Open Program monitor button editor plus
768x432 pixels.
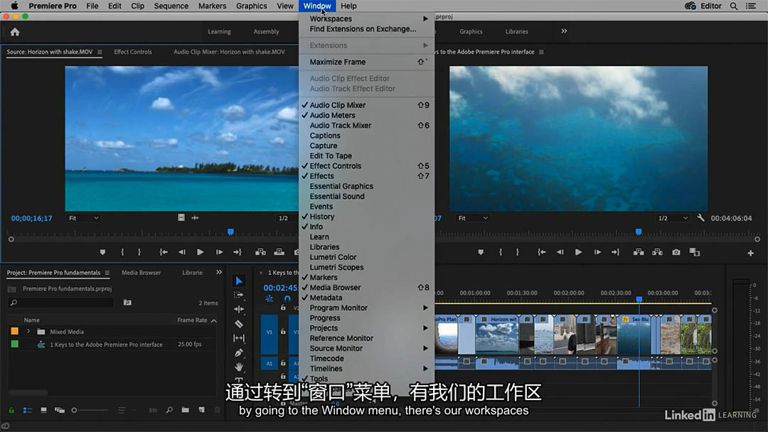click(750, 253)
